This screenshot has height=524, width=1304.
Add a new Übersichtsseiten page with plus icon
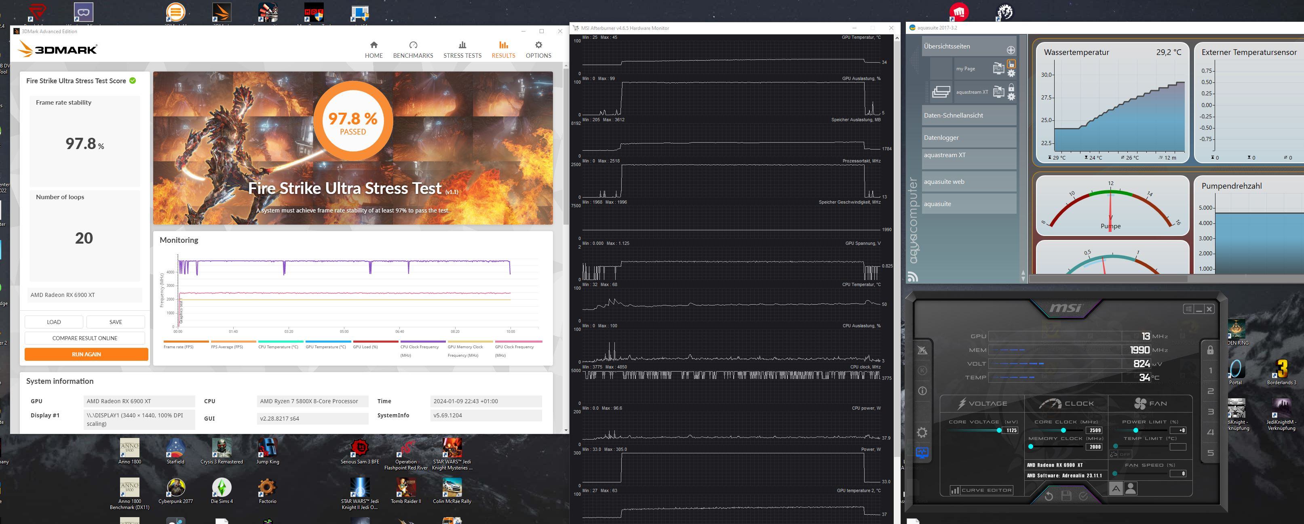click(1011, 50)
